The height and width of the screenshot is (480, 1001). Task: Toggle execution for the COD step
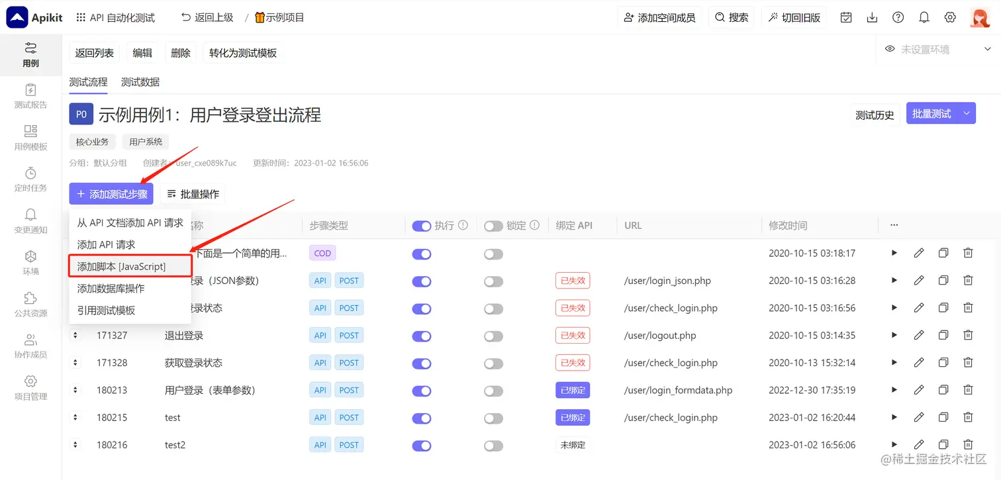click(422, 254)
